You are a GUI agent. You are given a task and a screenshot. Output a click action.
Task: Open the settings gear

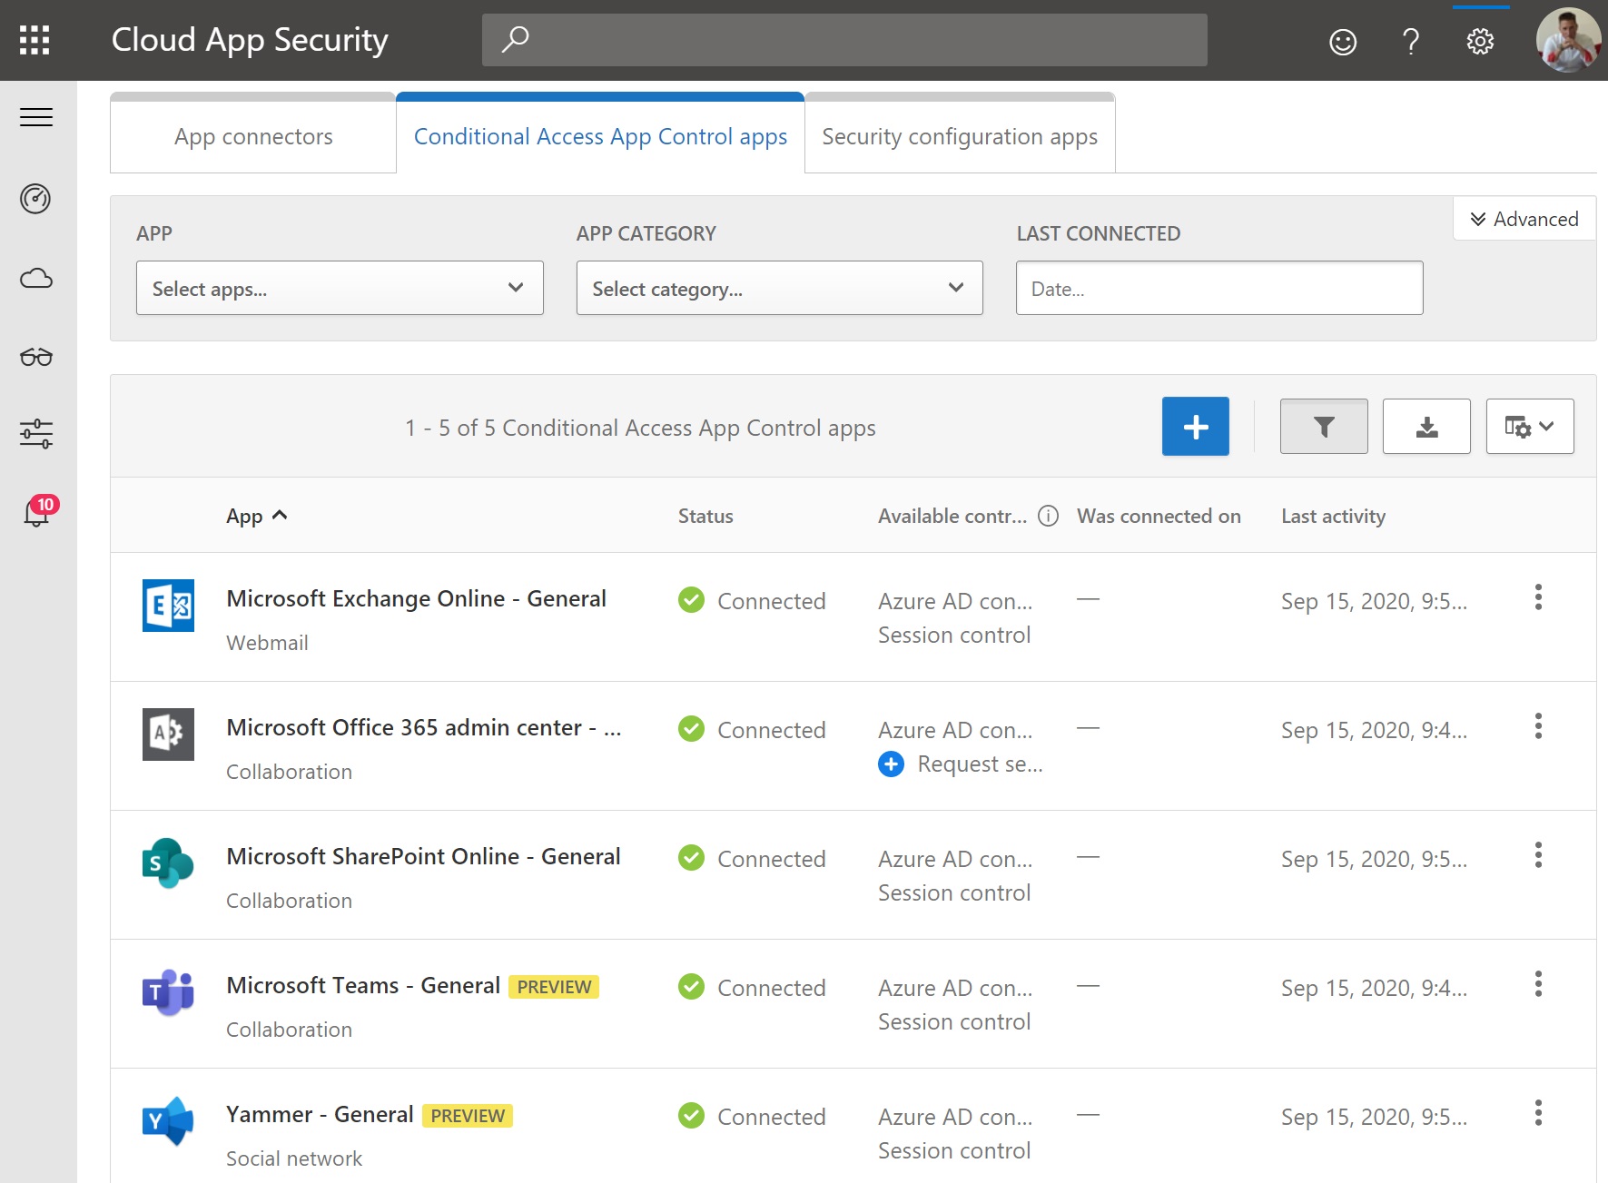(1479, 40)
